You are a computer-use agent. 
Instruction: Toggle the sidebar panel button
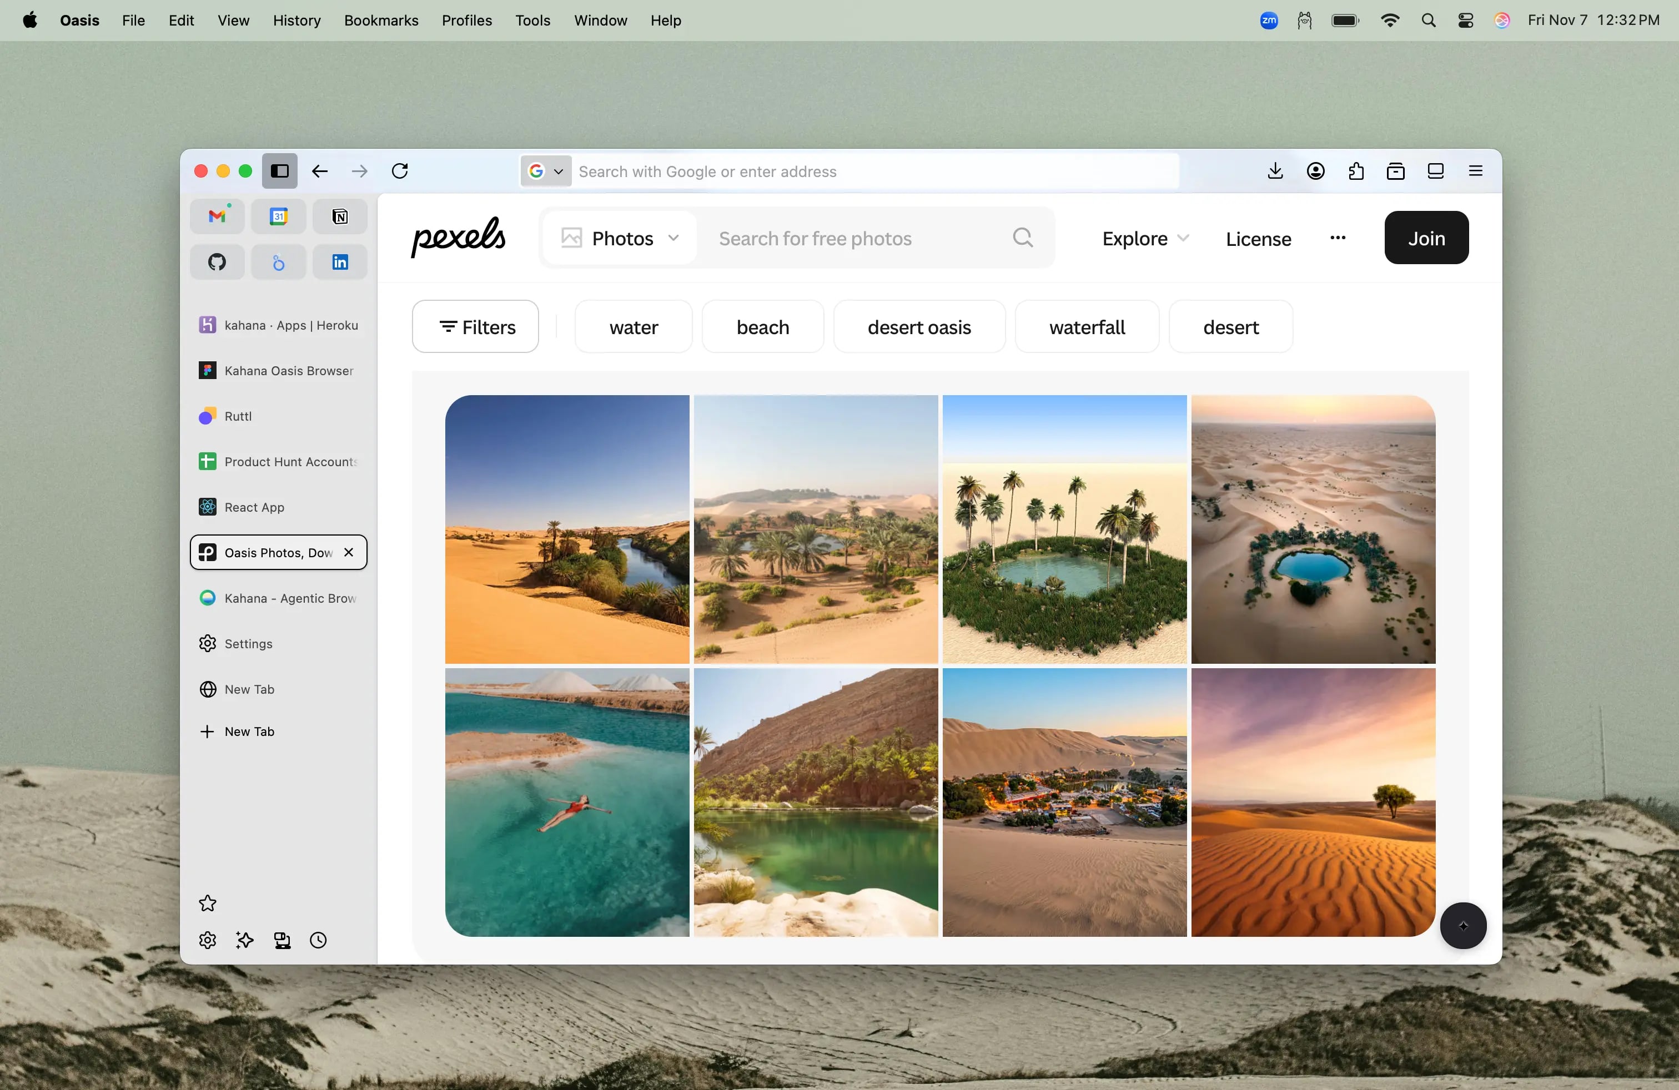(x=279, y=170)
